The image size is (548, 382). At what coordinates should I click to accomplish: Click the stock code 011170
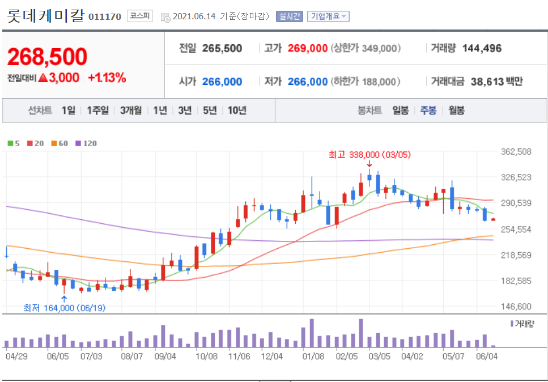(104, 17)
